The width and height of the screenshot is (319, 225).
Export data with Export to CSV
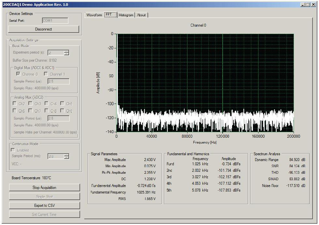point(44,206)
